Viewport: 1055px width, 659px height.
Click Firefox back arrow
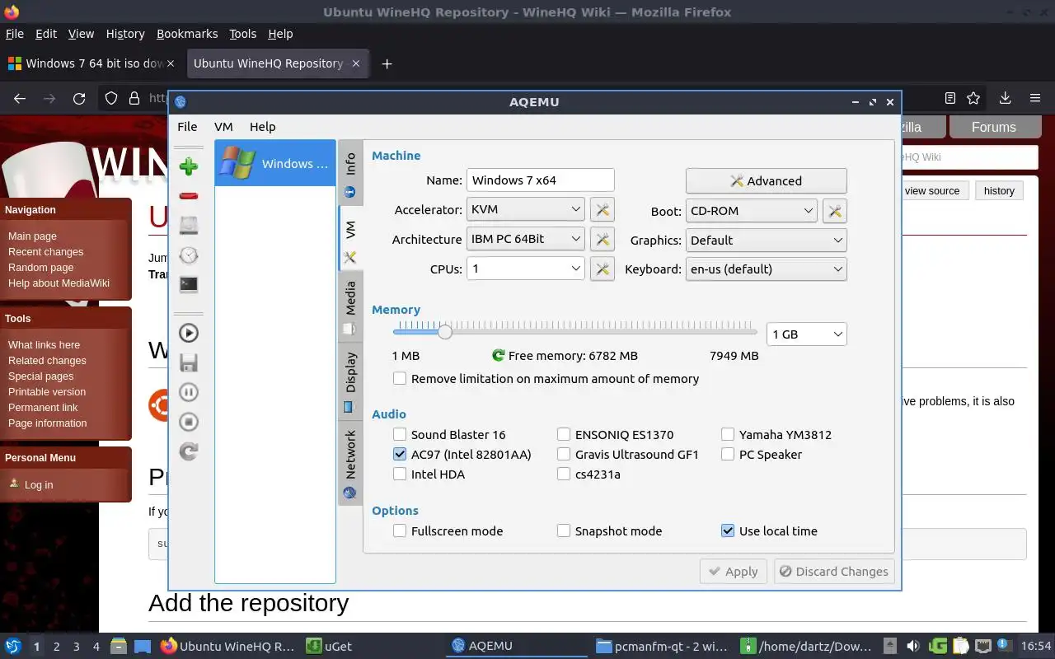(x=20, y=98)
